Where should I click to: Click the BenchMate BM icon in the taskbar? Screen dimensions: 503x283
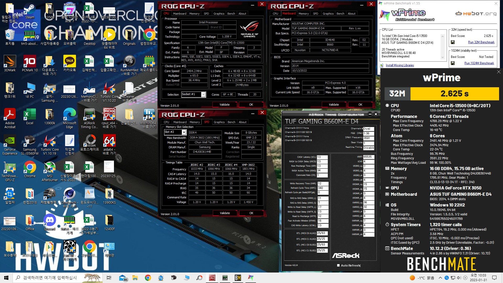[238, 278]
